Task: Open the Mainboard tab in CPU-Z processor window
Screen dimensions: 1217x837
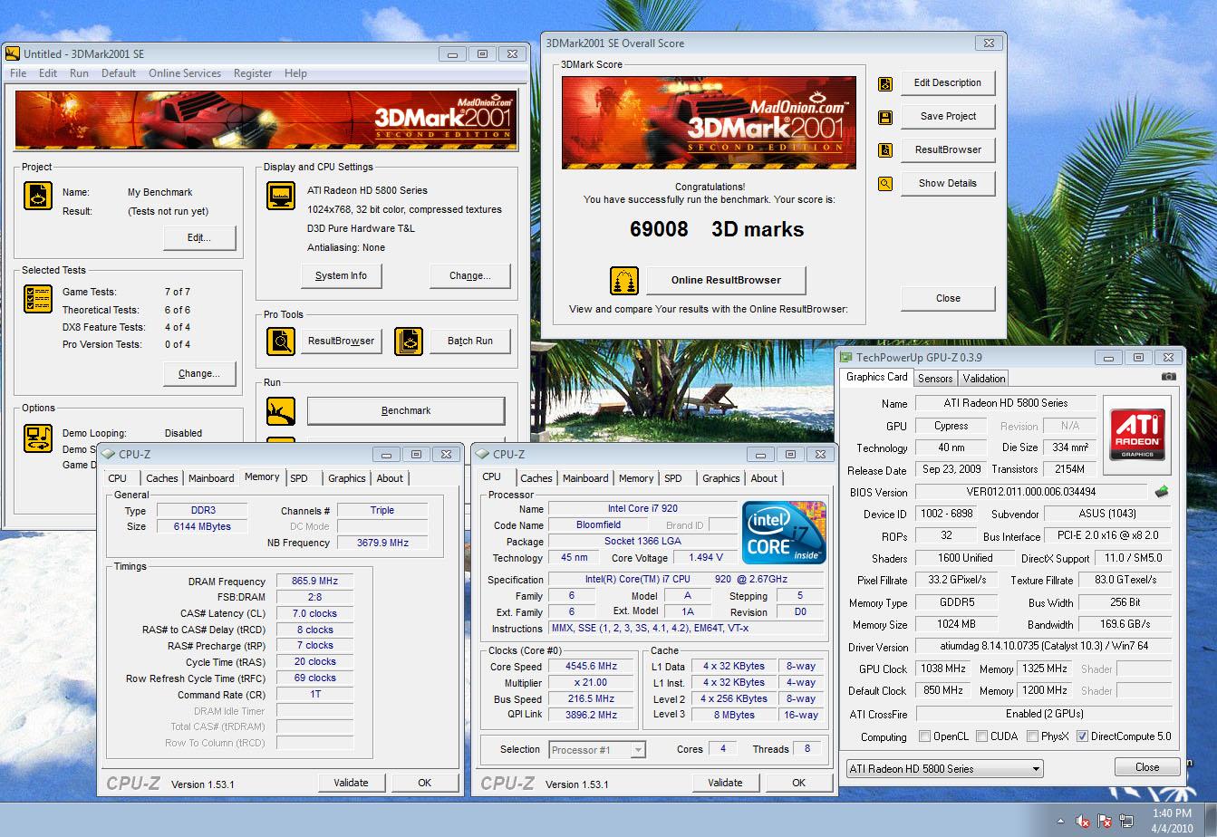Action: [x=585, y=478]
